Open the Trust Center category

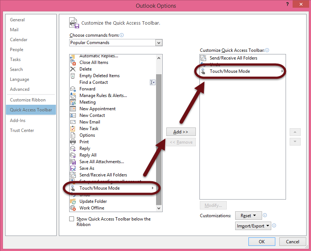(22, 130)
